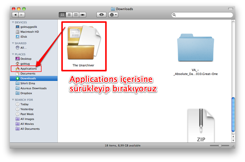Open Dropbox folder in sidebar
Screen dimensions: 245x162
pos(26,93)
